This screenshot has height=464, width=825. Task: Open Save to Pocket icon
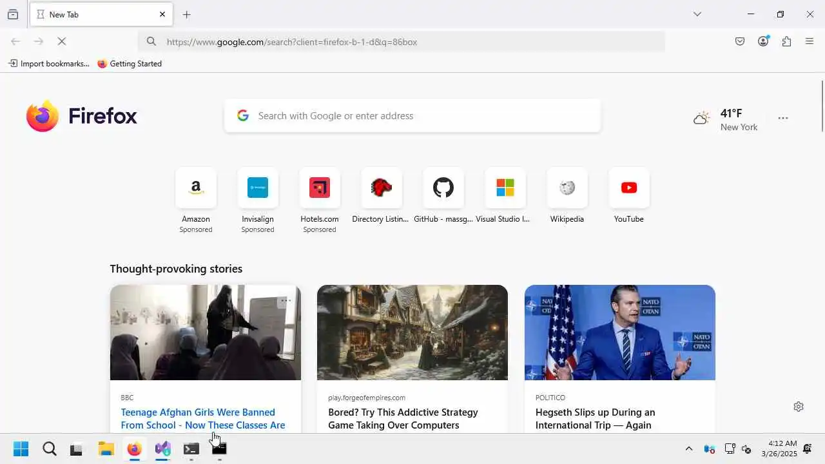coord(740,41)
